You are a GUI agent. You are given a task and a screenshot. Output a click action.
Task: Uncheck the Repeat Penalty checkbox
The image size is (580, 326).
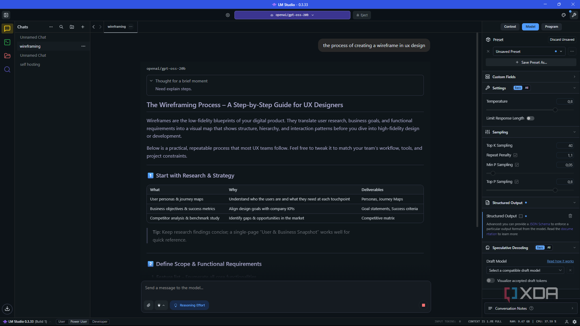(x=515, y=155)
